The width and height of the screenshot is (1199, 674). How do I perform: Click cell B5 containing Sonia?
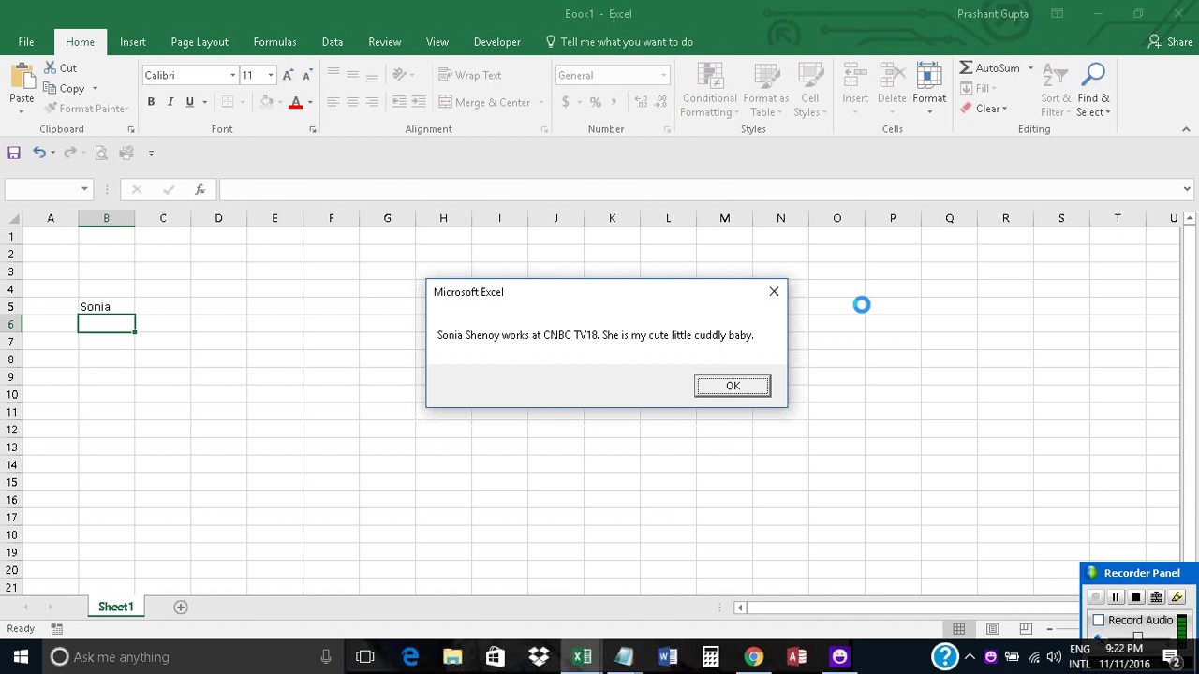tap(106, 307)
